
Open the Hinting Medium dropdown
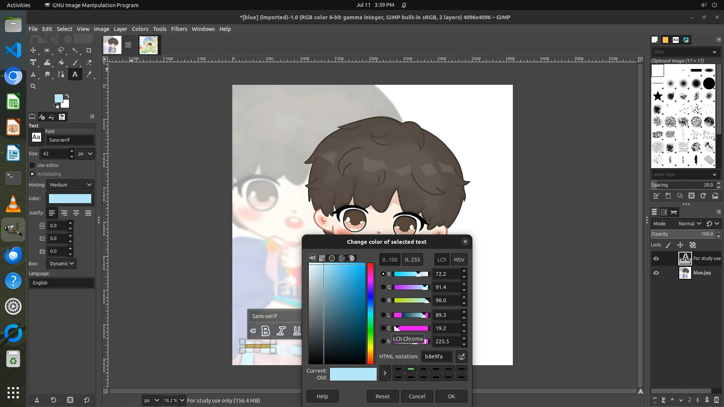click(x=70, y=185)
